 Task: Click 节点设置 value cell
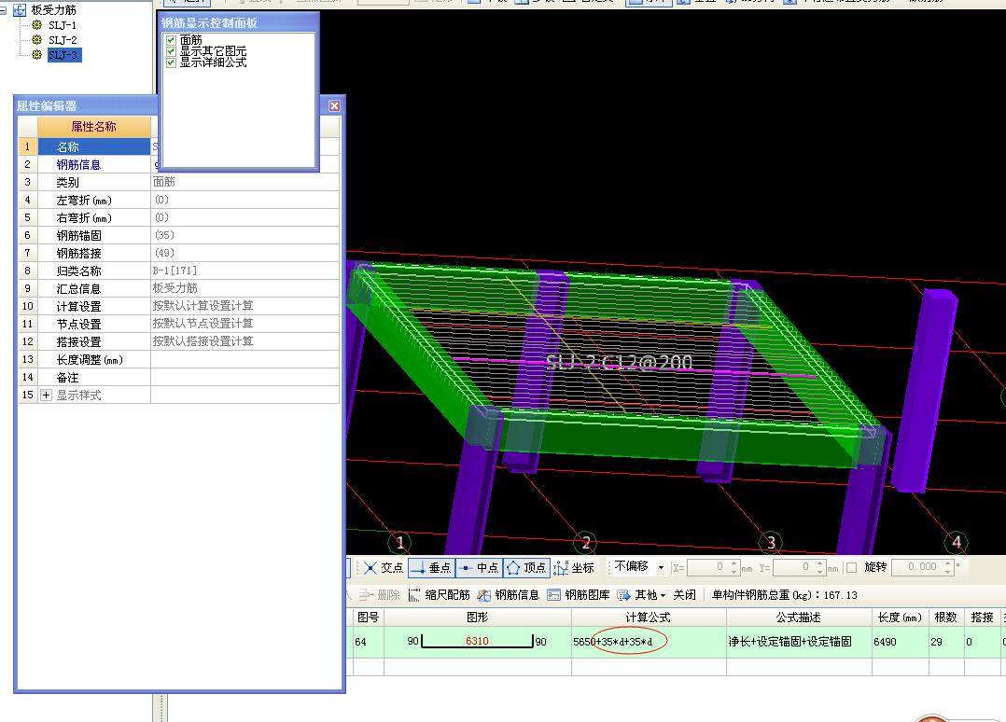[245, 324]
